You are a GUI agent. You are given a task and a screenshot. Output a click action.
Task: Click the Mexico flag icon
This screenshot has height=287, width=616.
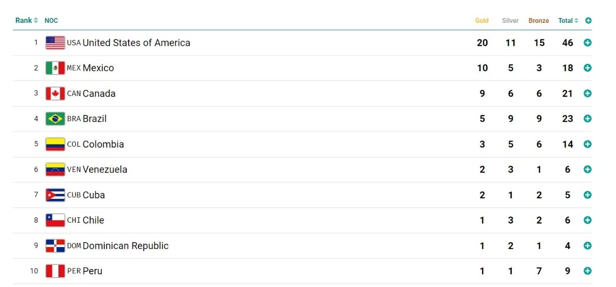pos(55,68)
